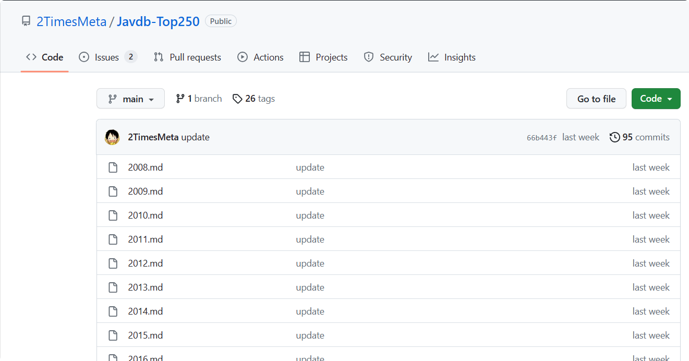The height and width of the screenshot is (361, 689).
Task: Click the 2TimesMeta avatar image
Action: 112,137
